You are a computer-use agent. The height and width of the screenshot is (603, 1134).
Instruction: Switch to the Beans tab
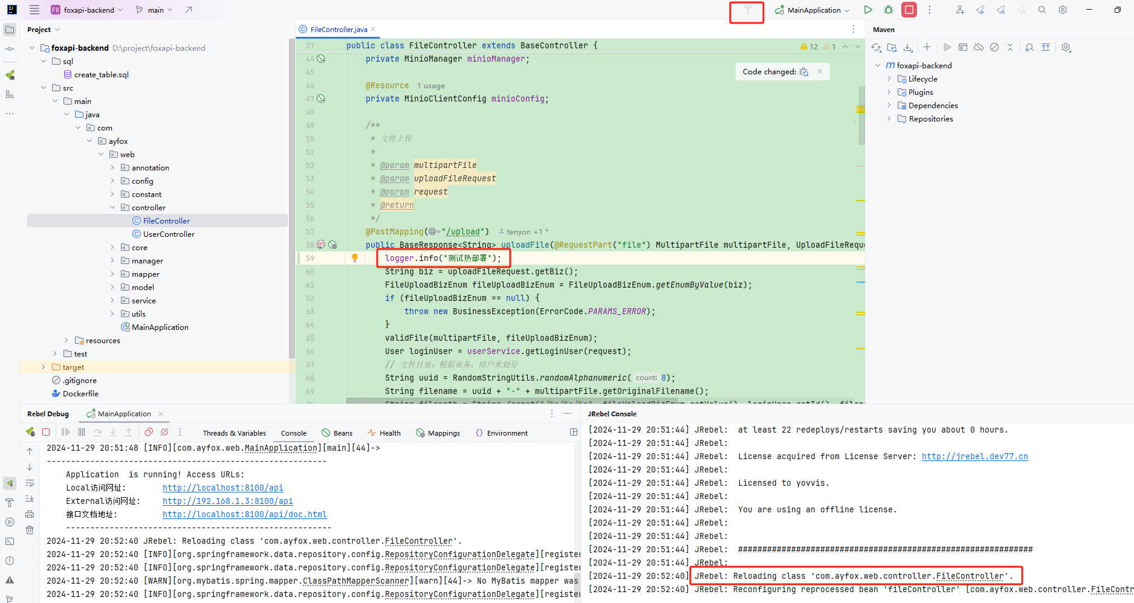(x=337, y=433)
